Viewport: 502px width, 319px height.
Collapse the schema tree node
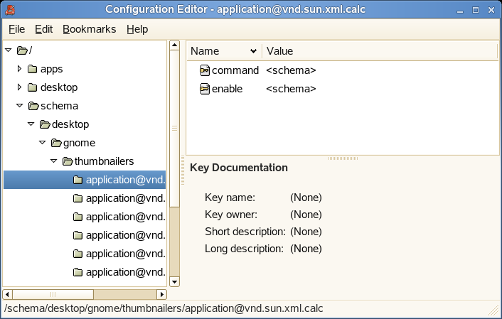19,106
